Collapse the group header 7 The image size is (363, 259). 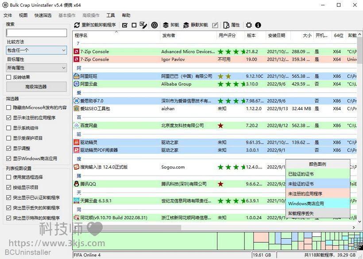(78, 43)
